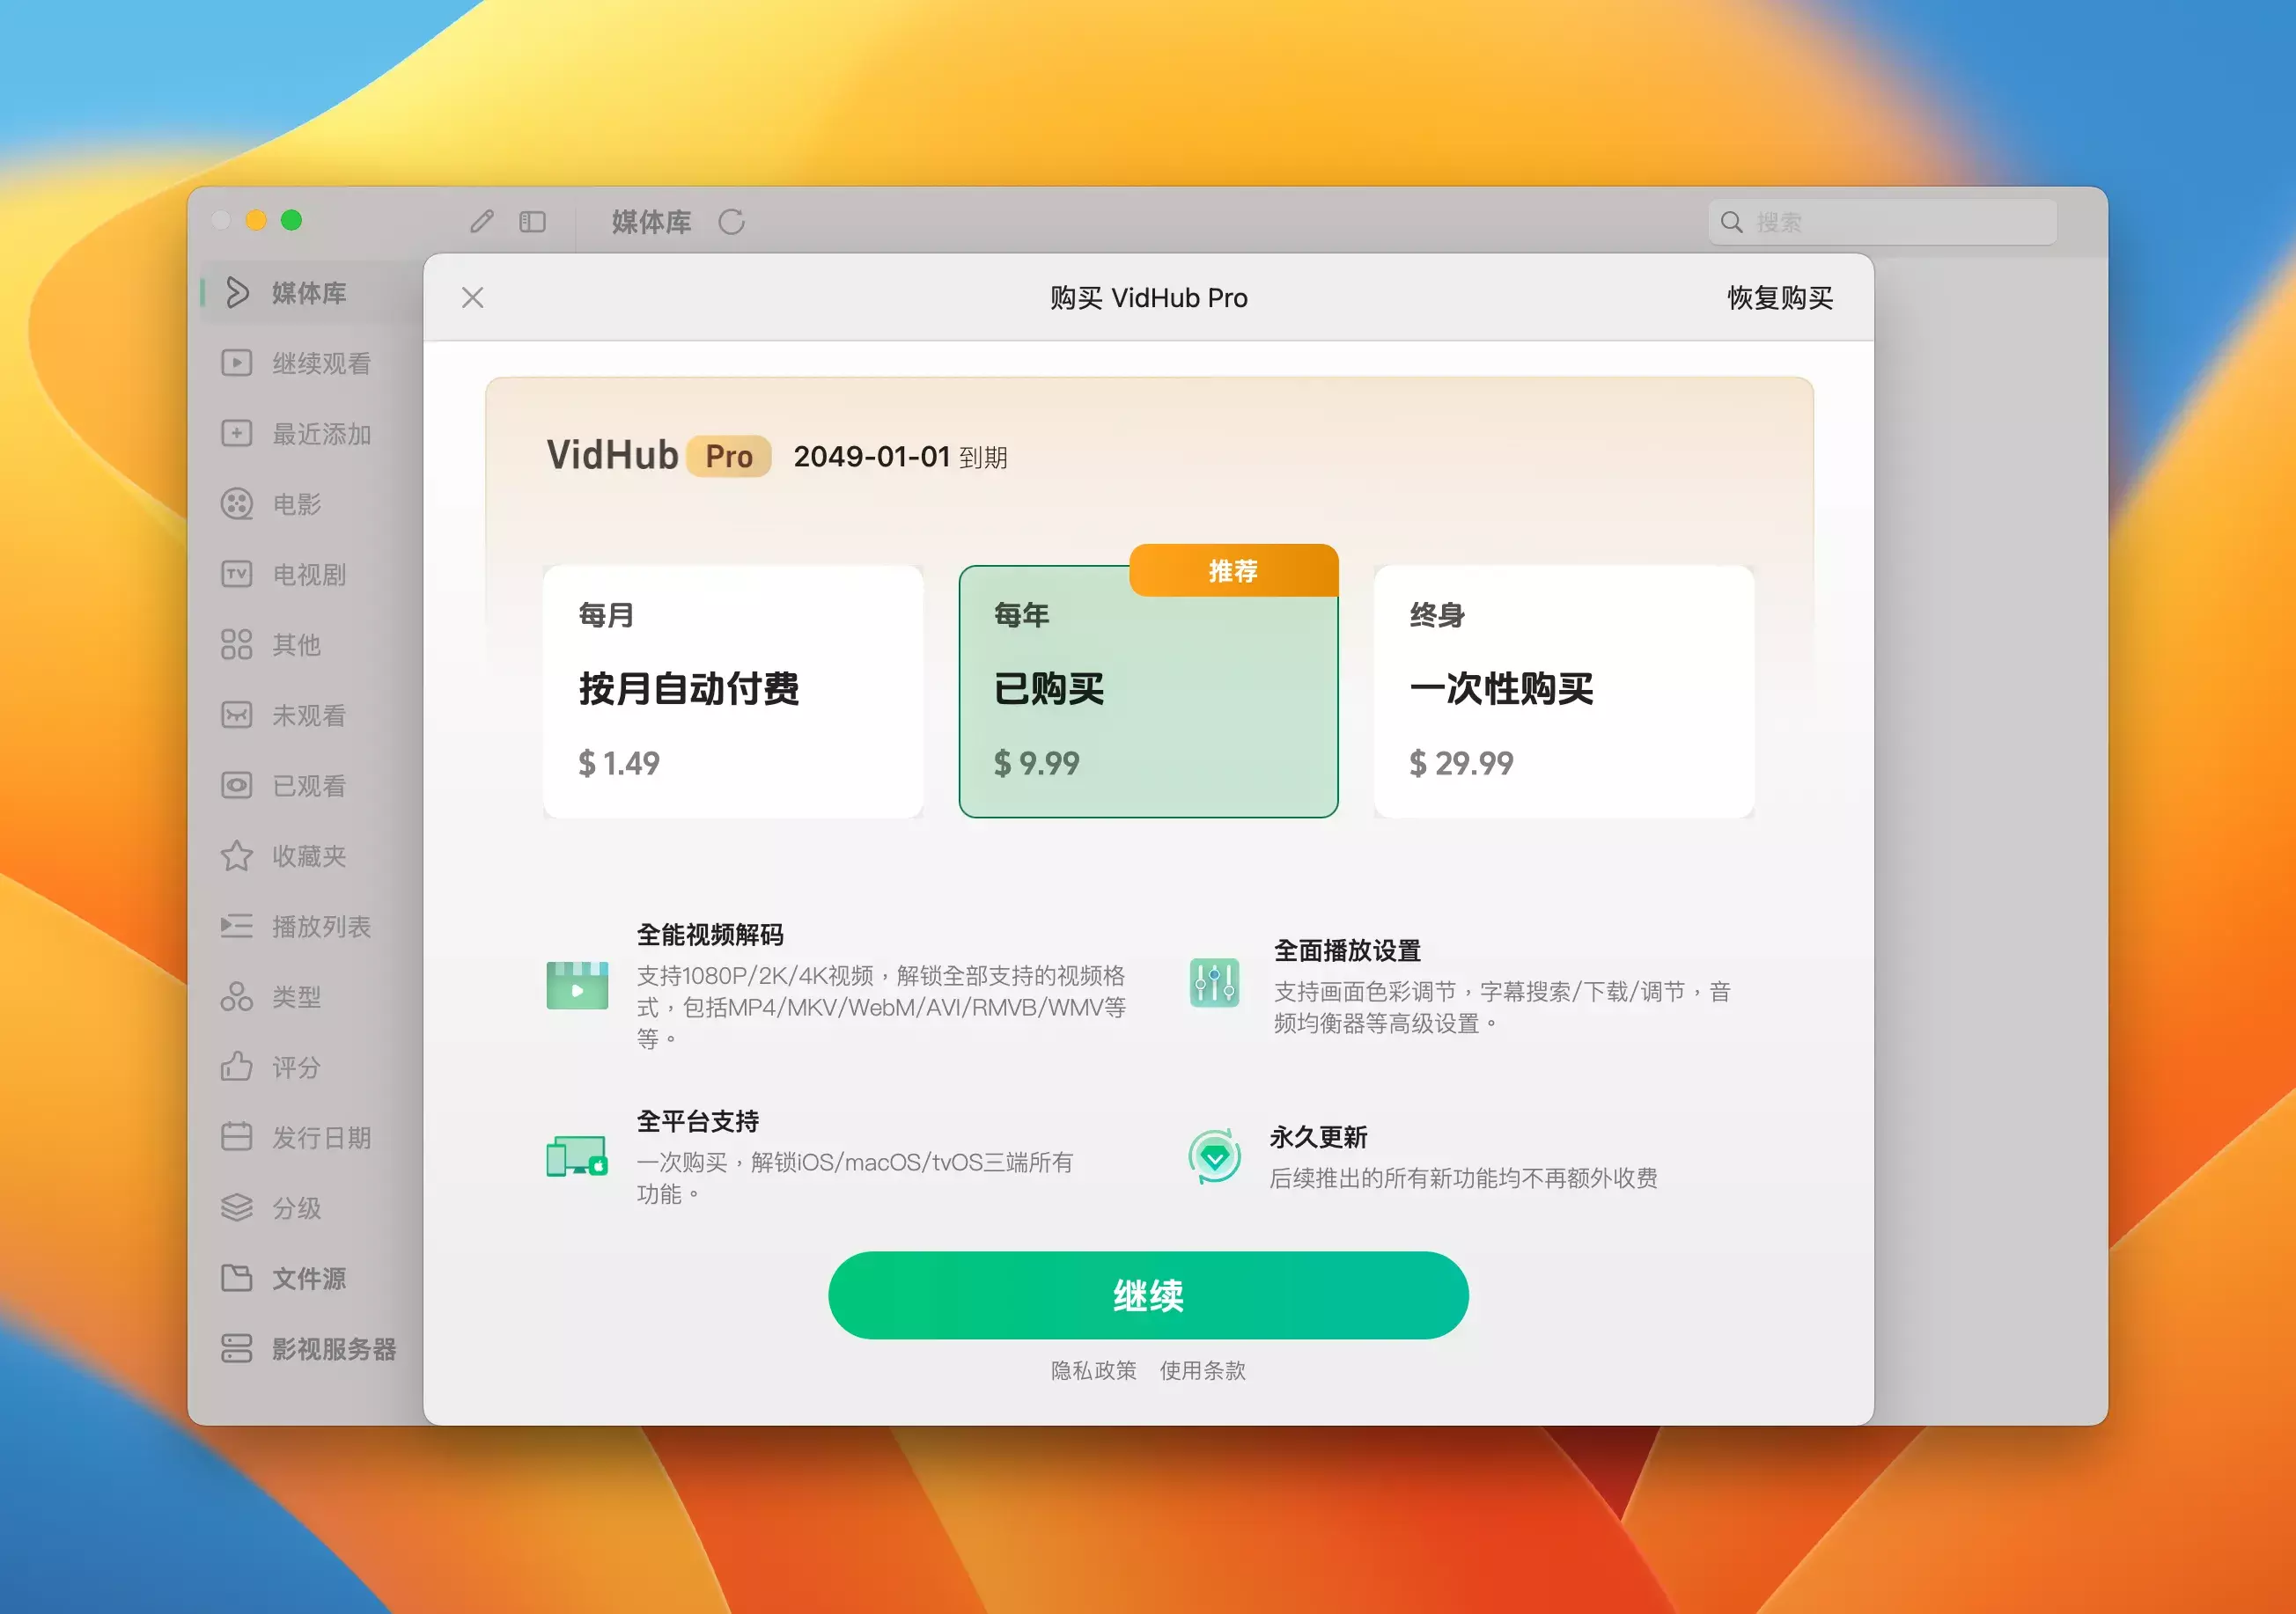The height and width of the screenshot is (1614, 2296).
Task: Click the refresh media library icon
Action: [x=731, y=221]
